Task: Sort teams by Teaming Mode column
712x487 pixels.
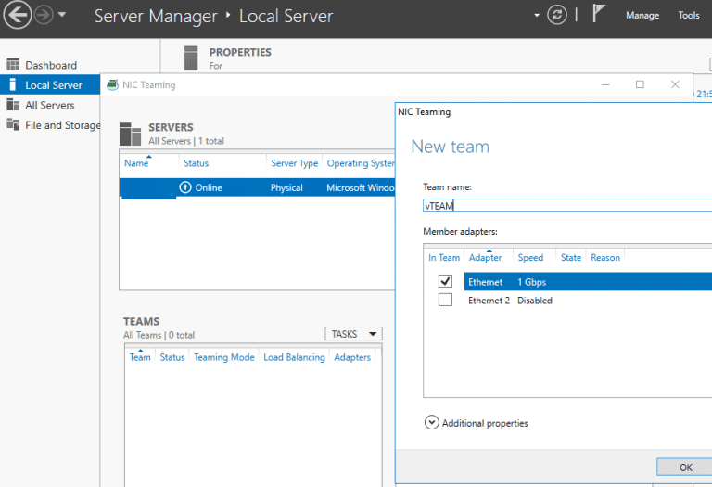Action: (x=223, y=357)
